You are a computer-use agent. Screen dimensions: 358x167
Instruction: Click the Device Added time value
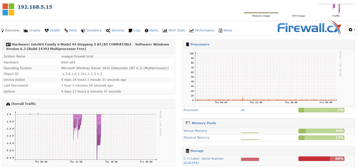(93, 80)
